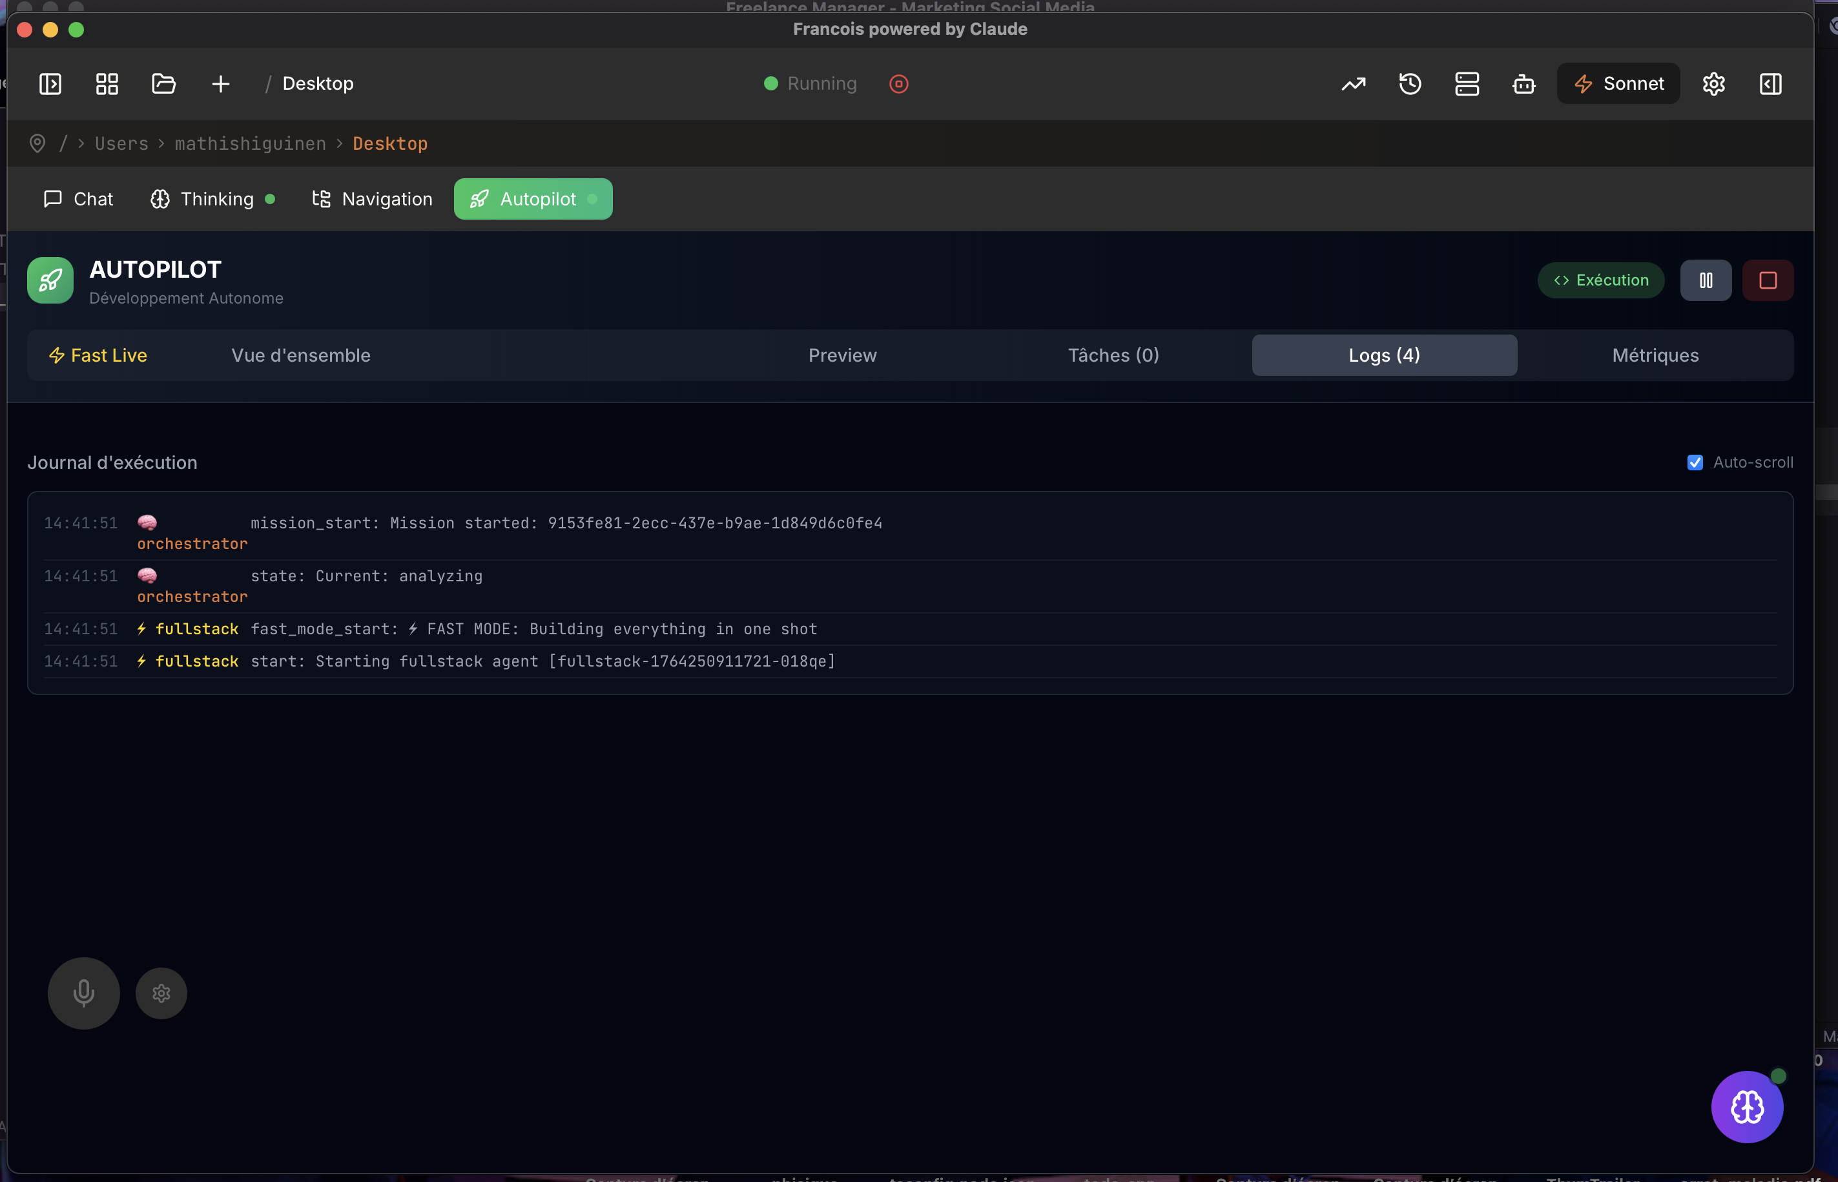Switch to the Chat mode tab
The image size is (1838, 1182).
tap(77, 199)
